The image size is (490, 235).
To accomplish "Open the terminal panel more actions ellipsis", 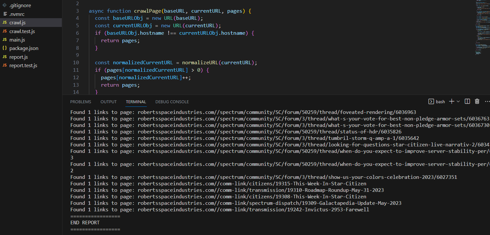I will pyautogui.click(x=487, y=102).
